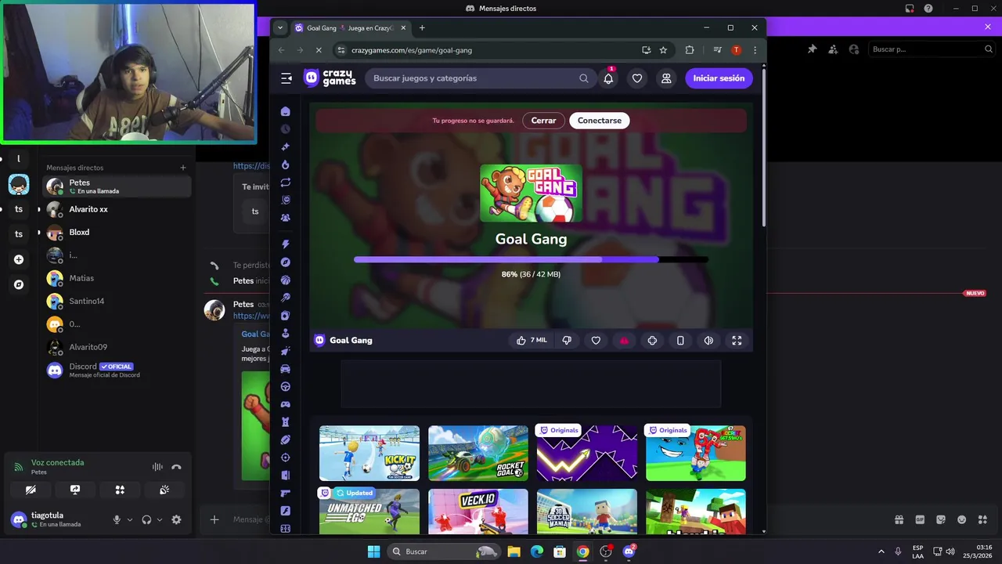Toggle the Discord microphone mute
Image resolution: width=1002 pixels, height=564 pixels.
(x=117, y=519)
